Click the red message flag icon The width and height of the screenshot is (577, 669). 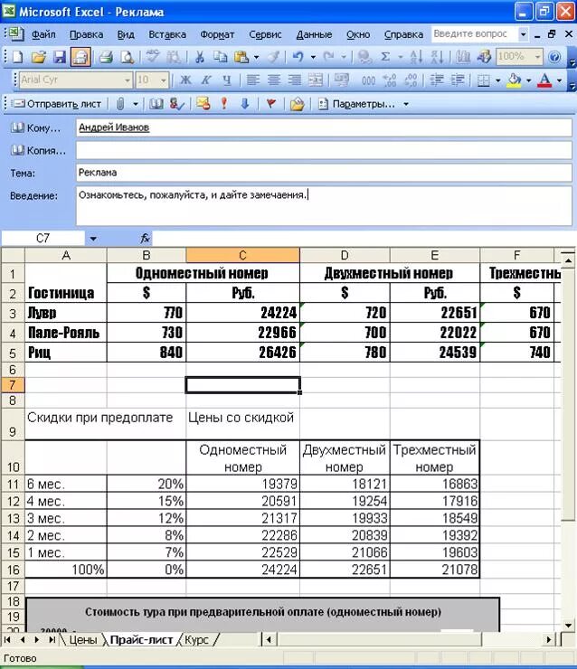coord(271,104)
